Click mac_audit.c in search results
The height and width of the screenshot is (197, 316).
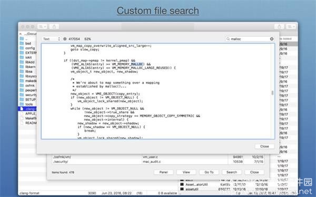click(152, 162)
